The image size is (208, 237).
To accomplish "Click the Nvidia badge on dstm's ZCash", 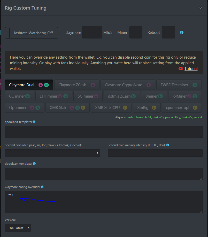I will pyautogui.click(x=133, y=96).
